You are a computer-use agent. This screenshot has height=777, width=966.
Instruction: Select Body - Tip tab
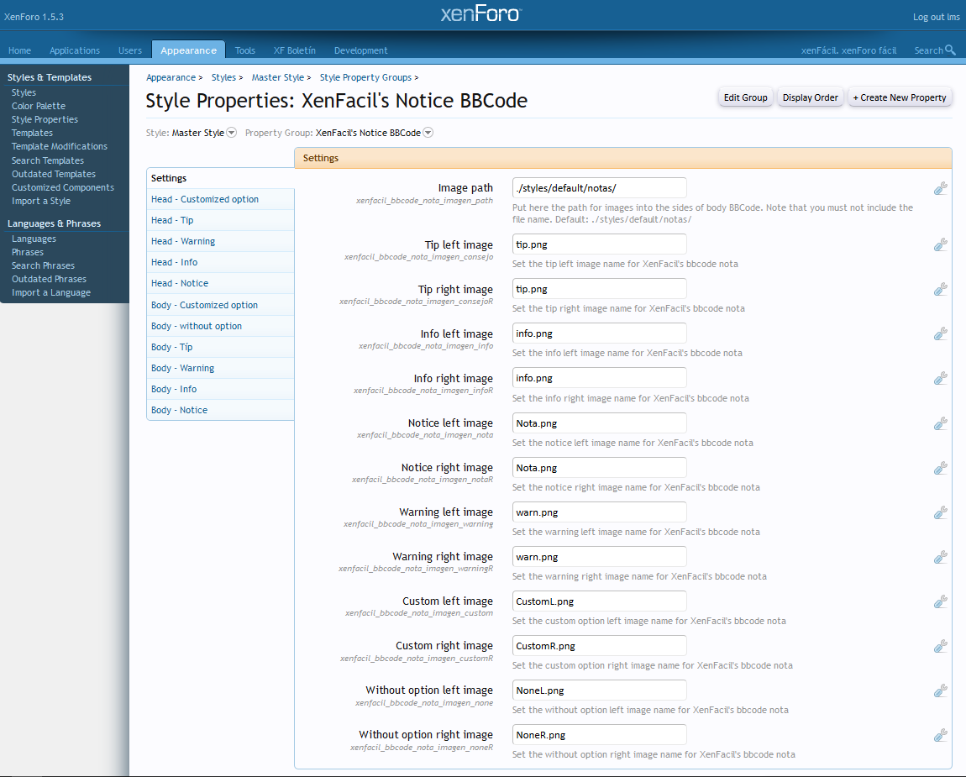(221, 347)
